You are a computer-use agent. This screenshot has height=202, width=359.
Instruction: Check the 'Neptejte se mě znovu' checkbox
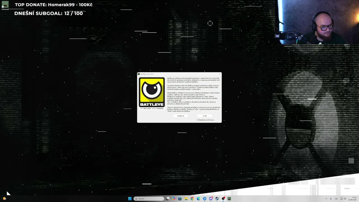198,120
